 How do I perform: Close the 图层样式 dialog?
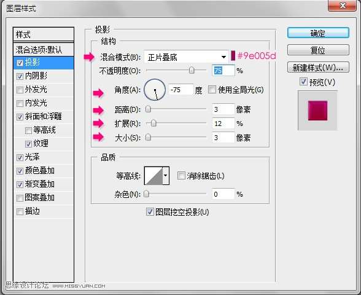(343, 6)
